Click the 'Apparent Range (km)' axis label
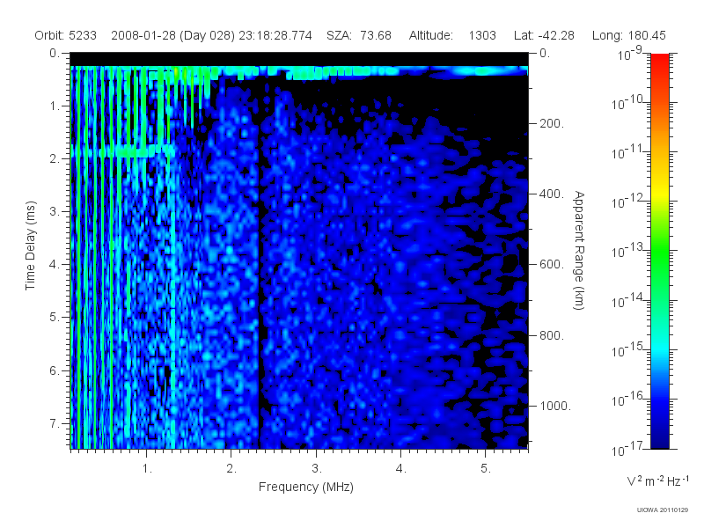Screen dimensions: 704x528 coord(579,250)
